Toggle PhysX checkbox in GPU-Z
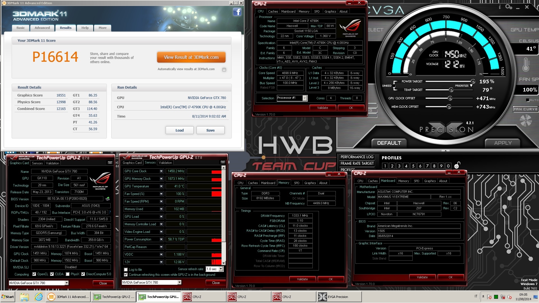The image size is (539, 303). 68,274
